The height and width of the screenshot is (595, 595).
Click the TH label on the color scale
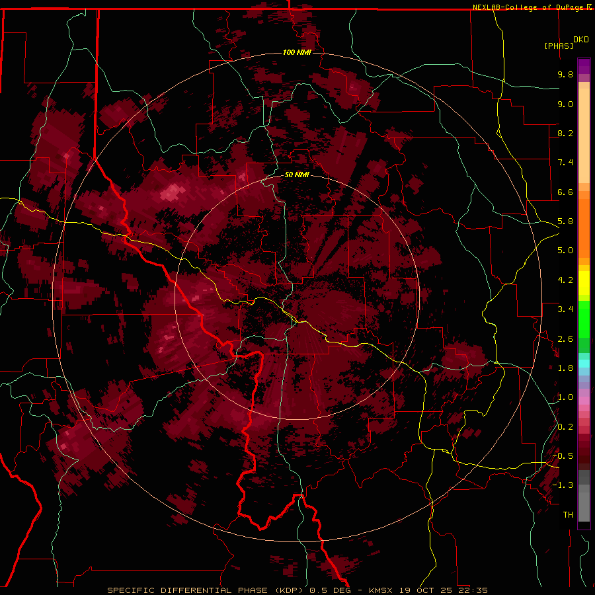click(x=568, y=515)
